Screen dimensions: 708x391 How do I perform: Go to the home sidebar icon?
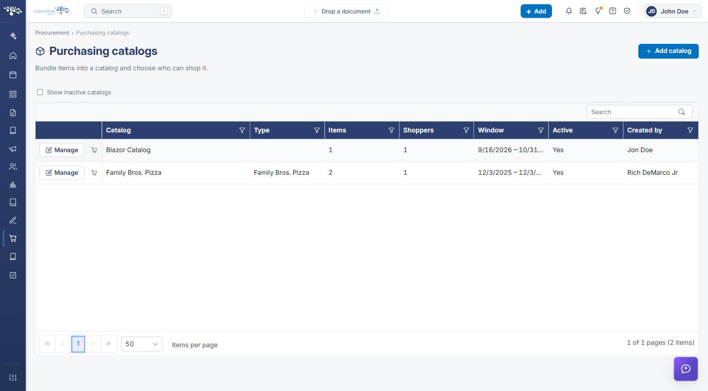[x=13, y=55]
